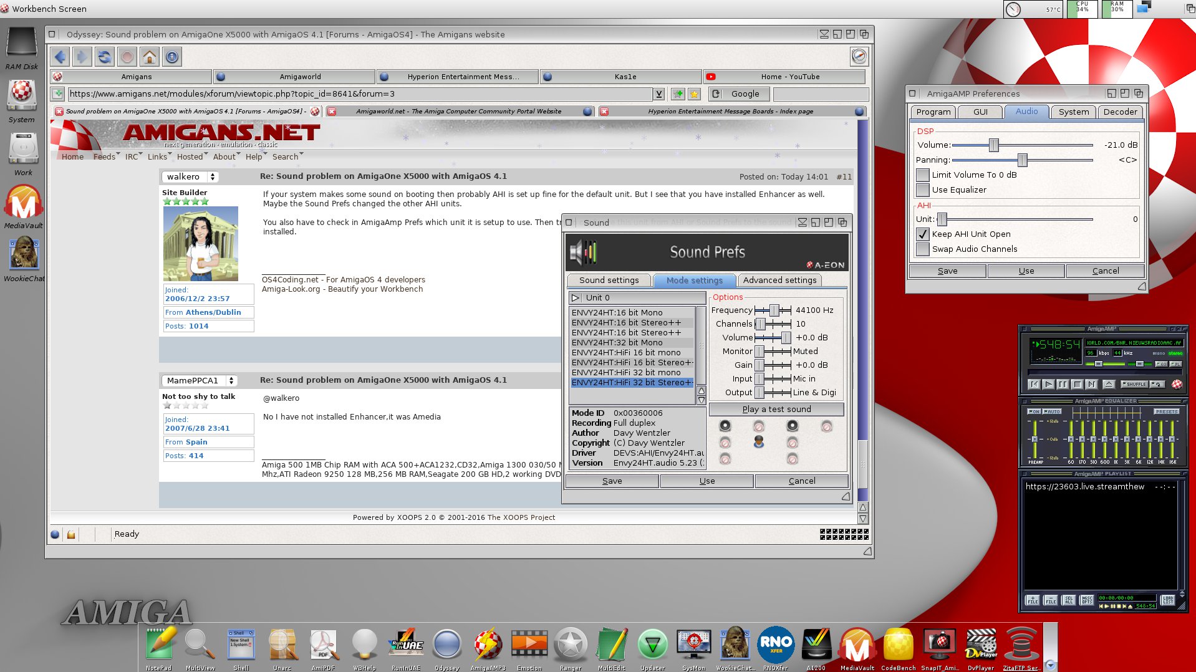Open RAM Disk desktop icon
Image resolution: width=1196 pixels, height=672 pixels.
pos(22,49)
